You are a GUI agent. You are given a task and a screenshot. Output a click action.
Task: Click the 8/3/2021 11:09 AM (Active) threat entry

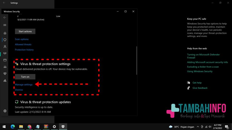tap(31, 20)
